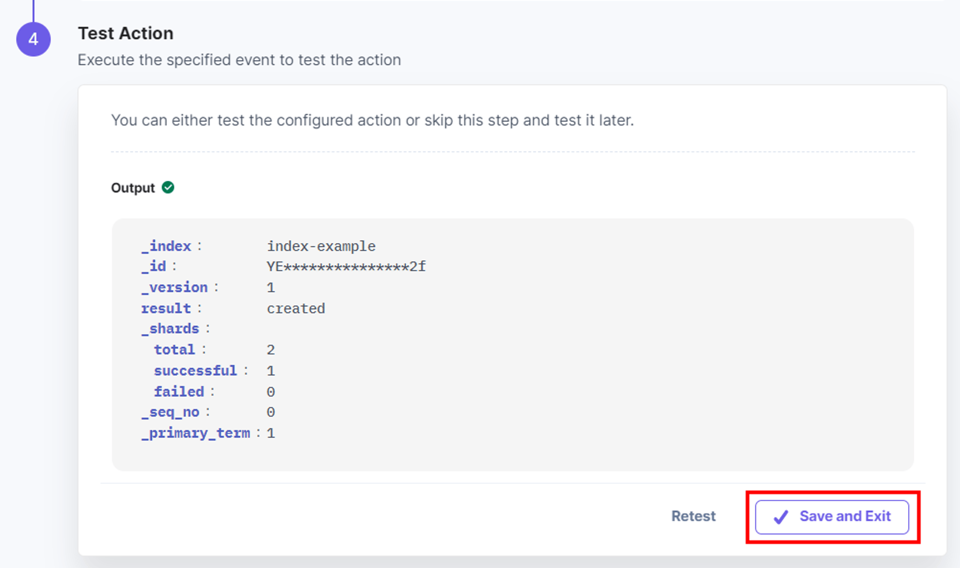Screen dimensions: 960x568
Task: Select the _seq_no key
Action: (170, 412)
